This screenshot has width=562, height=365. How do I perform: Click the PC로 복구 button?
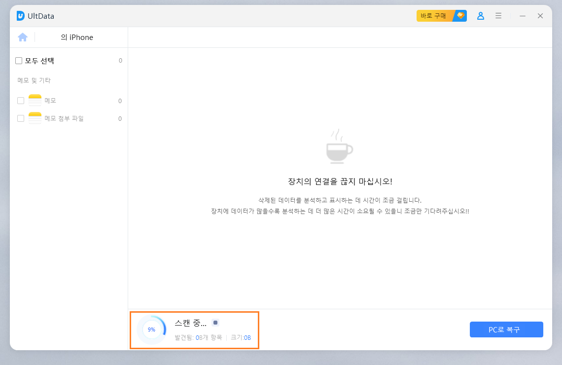(x=506, y=329)
